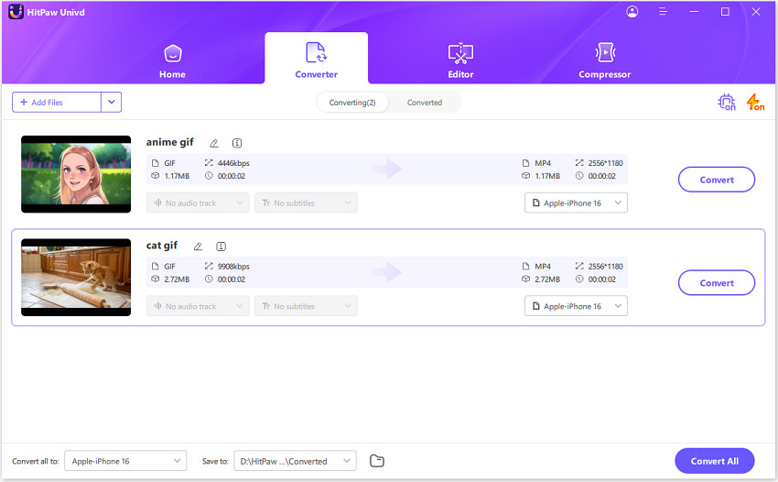This screenshot has width=778, height=482.
Task: Click the anime gif title text
Action: (x=169, y=143)
